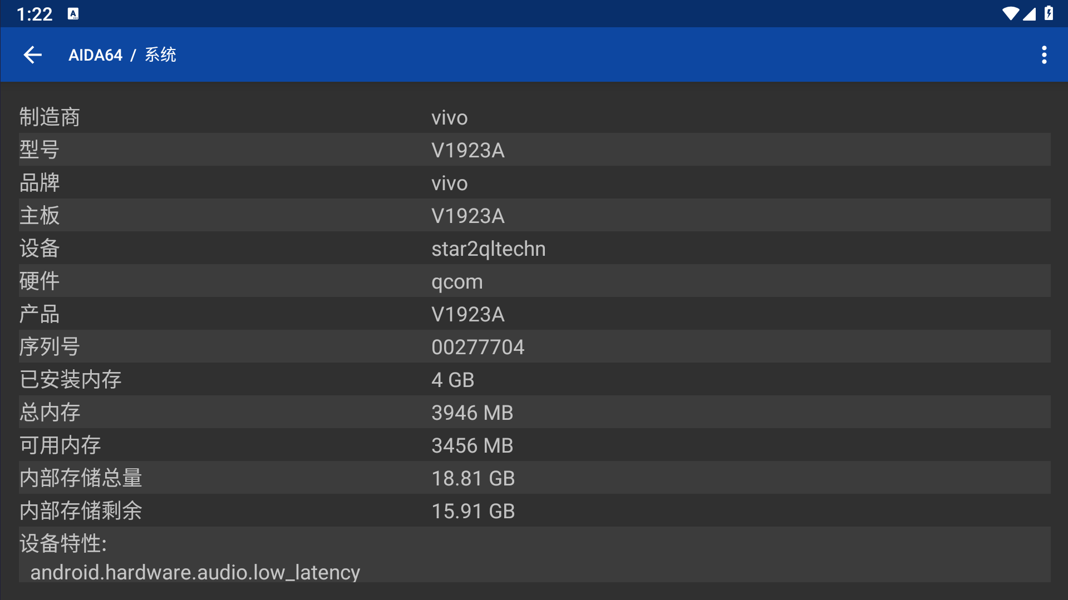Tap the 品牌 row
This screenshot has height=600, width=1068.
534,182
